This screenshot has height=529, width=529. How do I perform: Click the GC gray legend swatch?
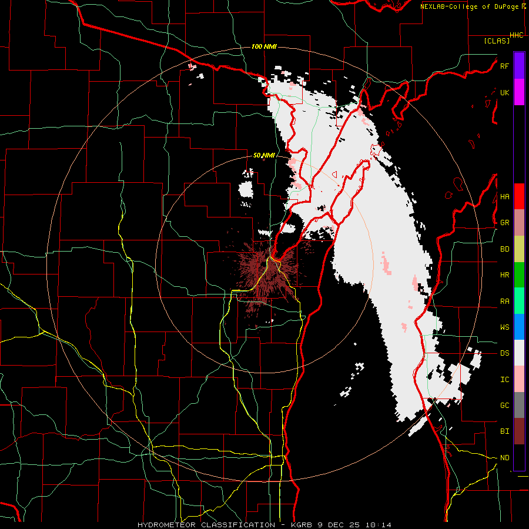click(x=519, y=405)
